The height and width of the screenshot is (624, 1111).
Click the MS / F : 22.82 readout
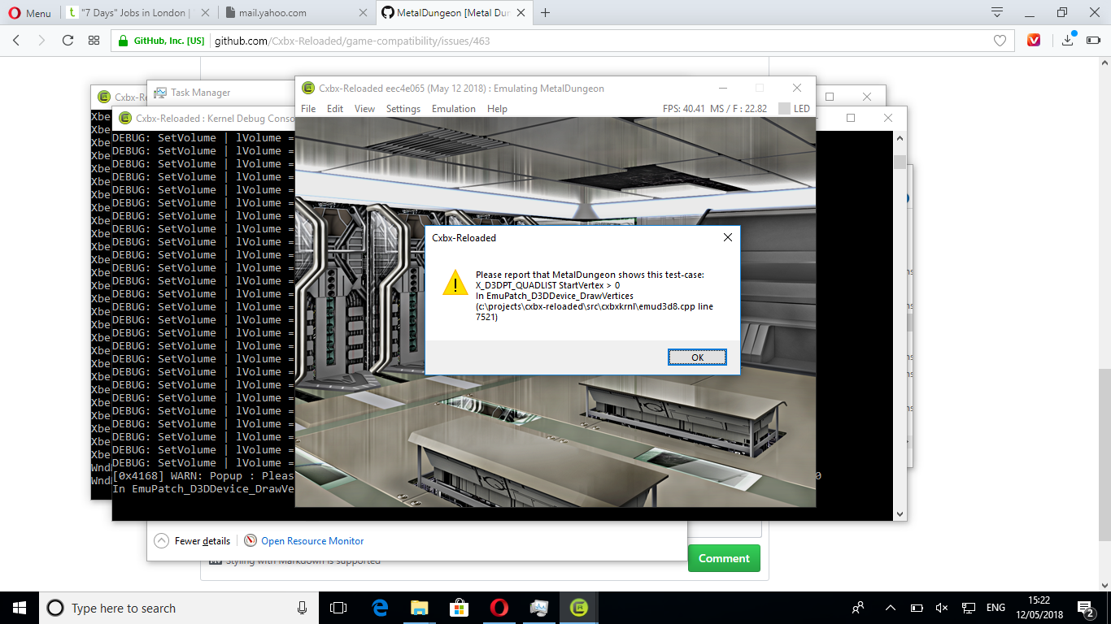pos(738,109)
